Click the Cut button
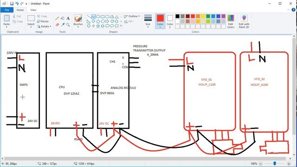 17,16
